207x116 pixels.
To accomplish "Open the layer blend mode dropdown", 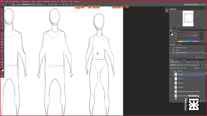I will pyautogui.click(x=180, y=65).
